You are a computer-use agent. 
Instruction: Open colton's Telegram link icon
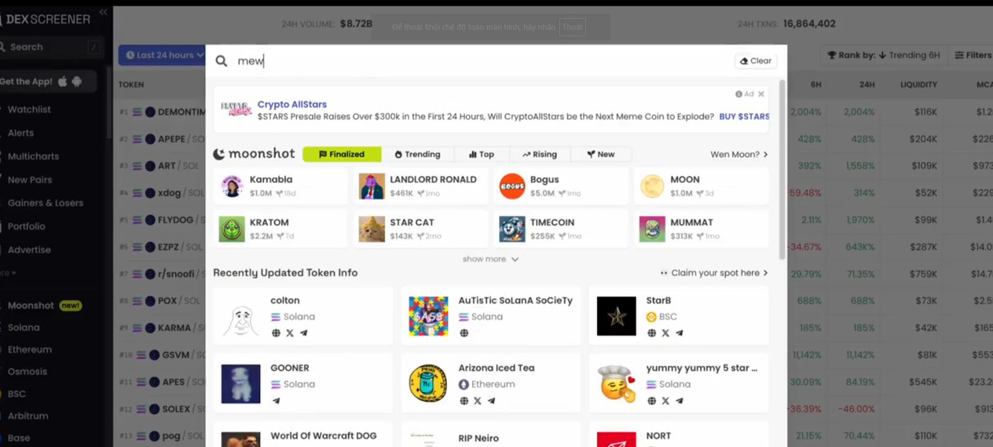click(x=303, y=333)
